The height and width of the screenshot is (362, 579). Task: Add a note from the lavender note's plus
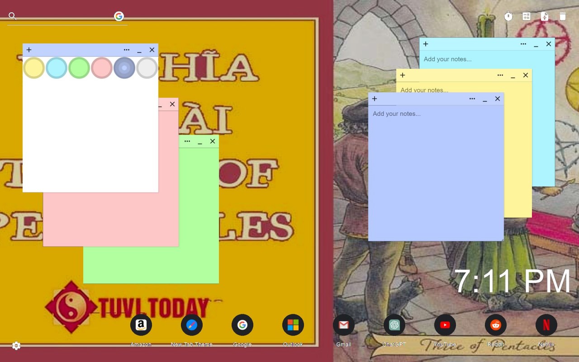point(375,99)
